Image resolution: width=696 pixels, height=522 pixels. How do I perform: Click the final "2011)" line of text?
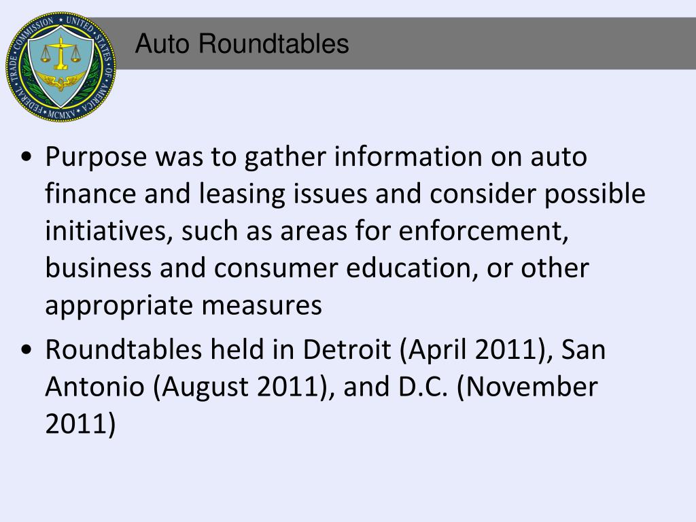point(80,423)
